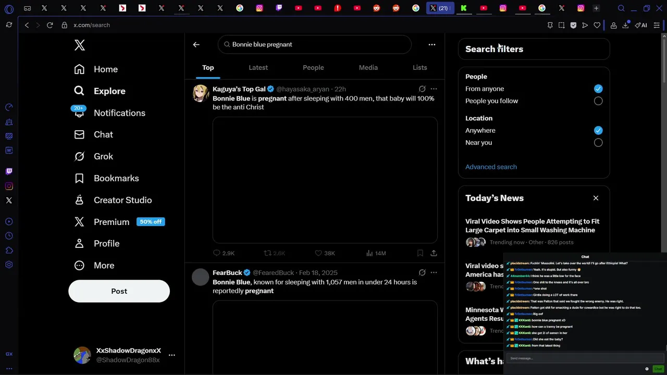Click reply icon with 2.9K replies
Screen dimensions: 667x375
point(217,253)
